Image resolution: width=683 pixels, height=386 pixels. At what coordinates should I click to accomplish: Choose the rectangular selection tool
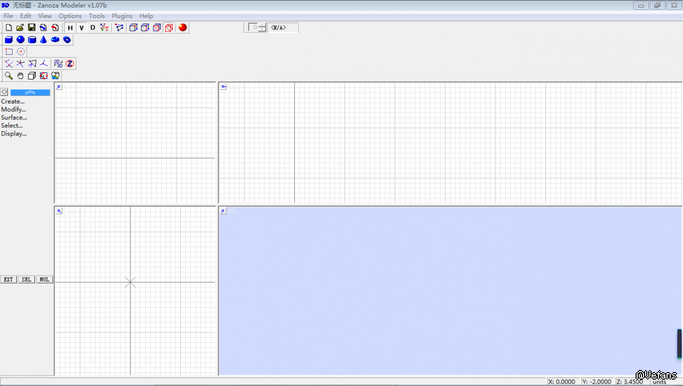click(9, 52)
